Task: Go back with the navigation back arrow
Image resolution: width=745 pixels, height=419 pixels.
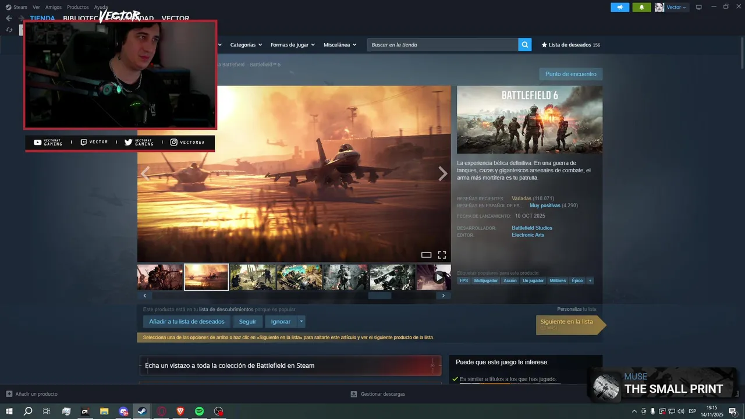Action: pos(9,18)
